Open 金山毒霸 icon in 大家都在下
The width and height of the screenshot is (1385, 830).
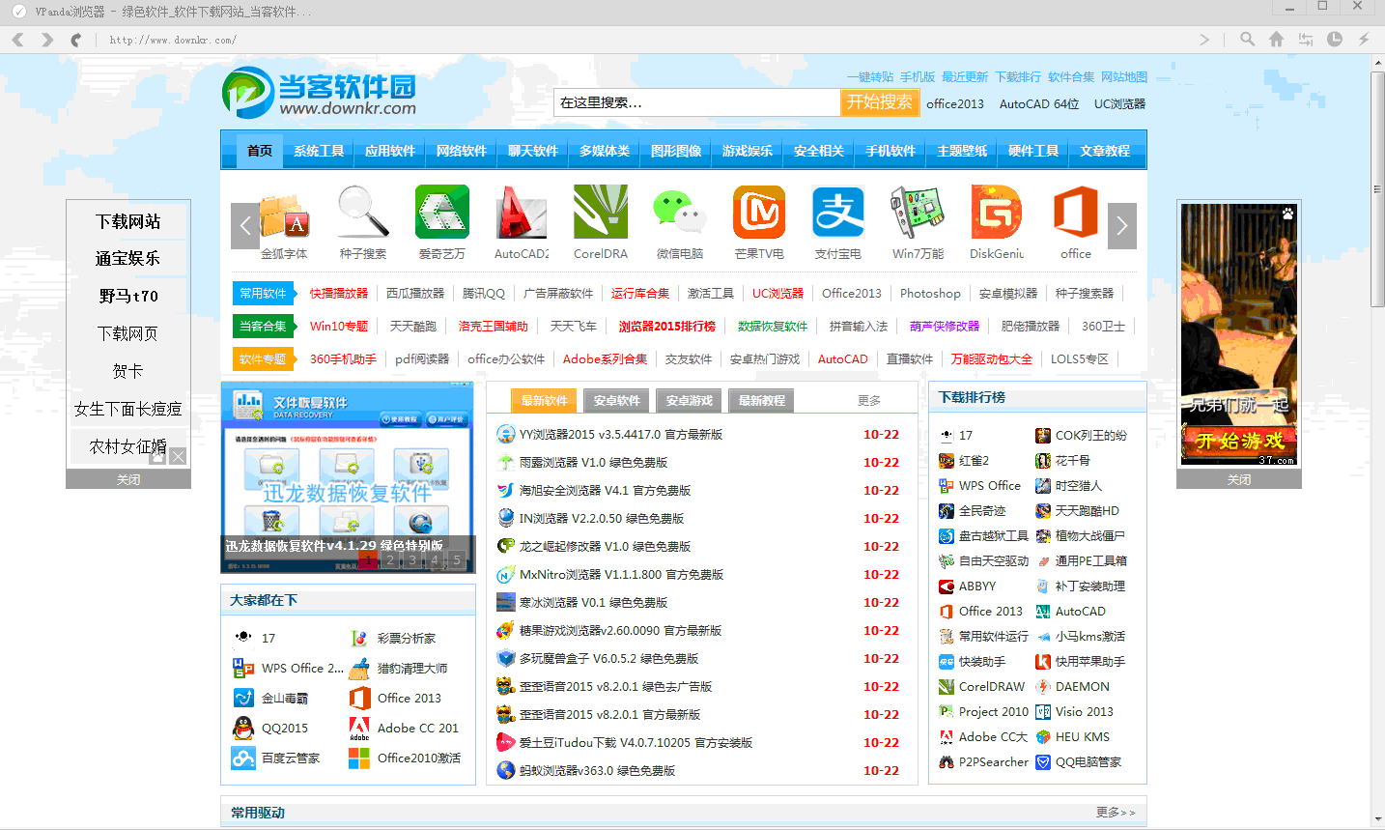click(243, 698)
